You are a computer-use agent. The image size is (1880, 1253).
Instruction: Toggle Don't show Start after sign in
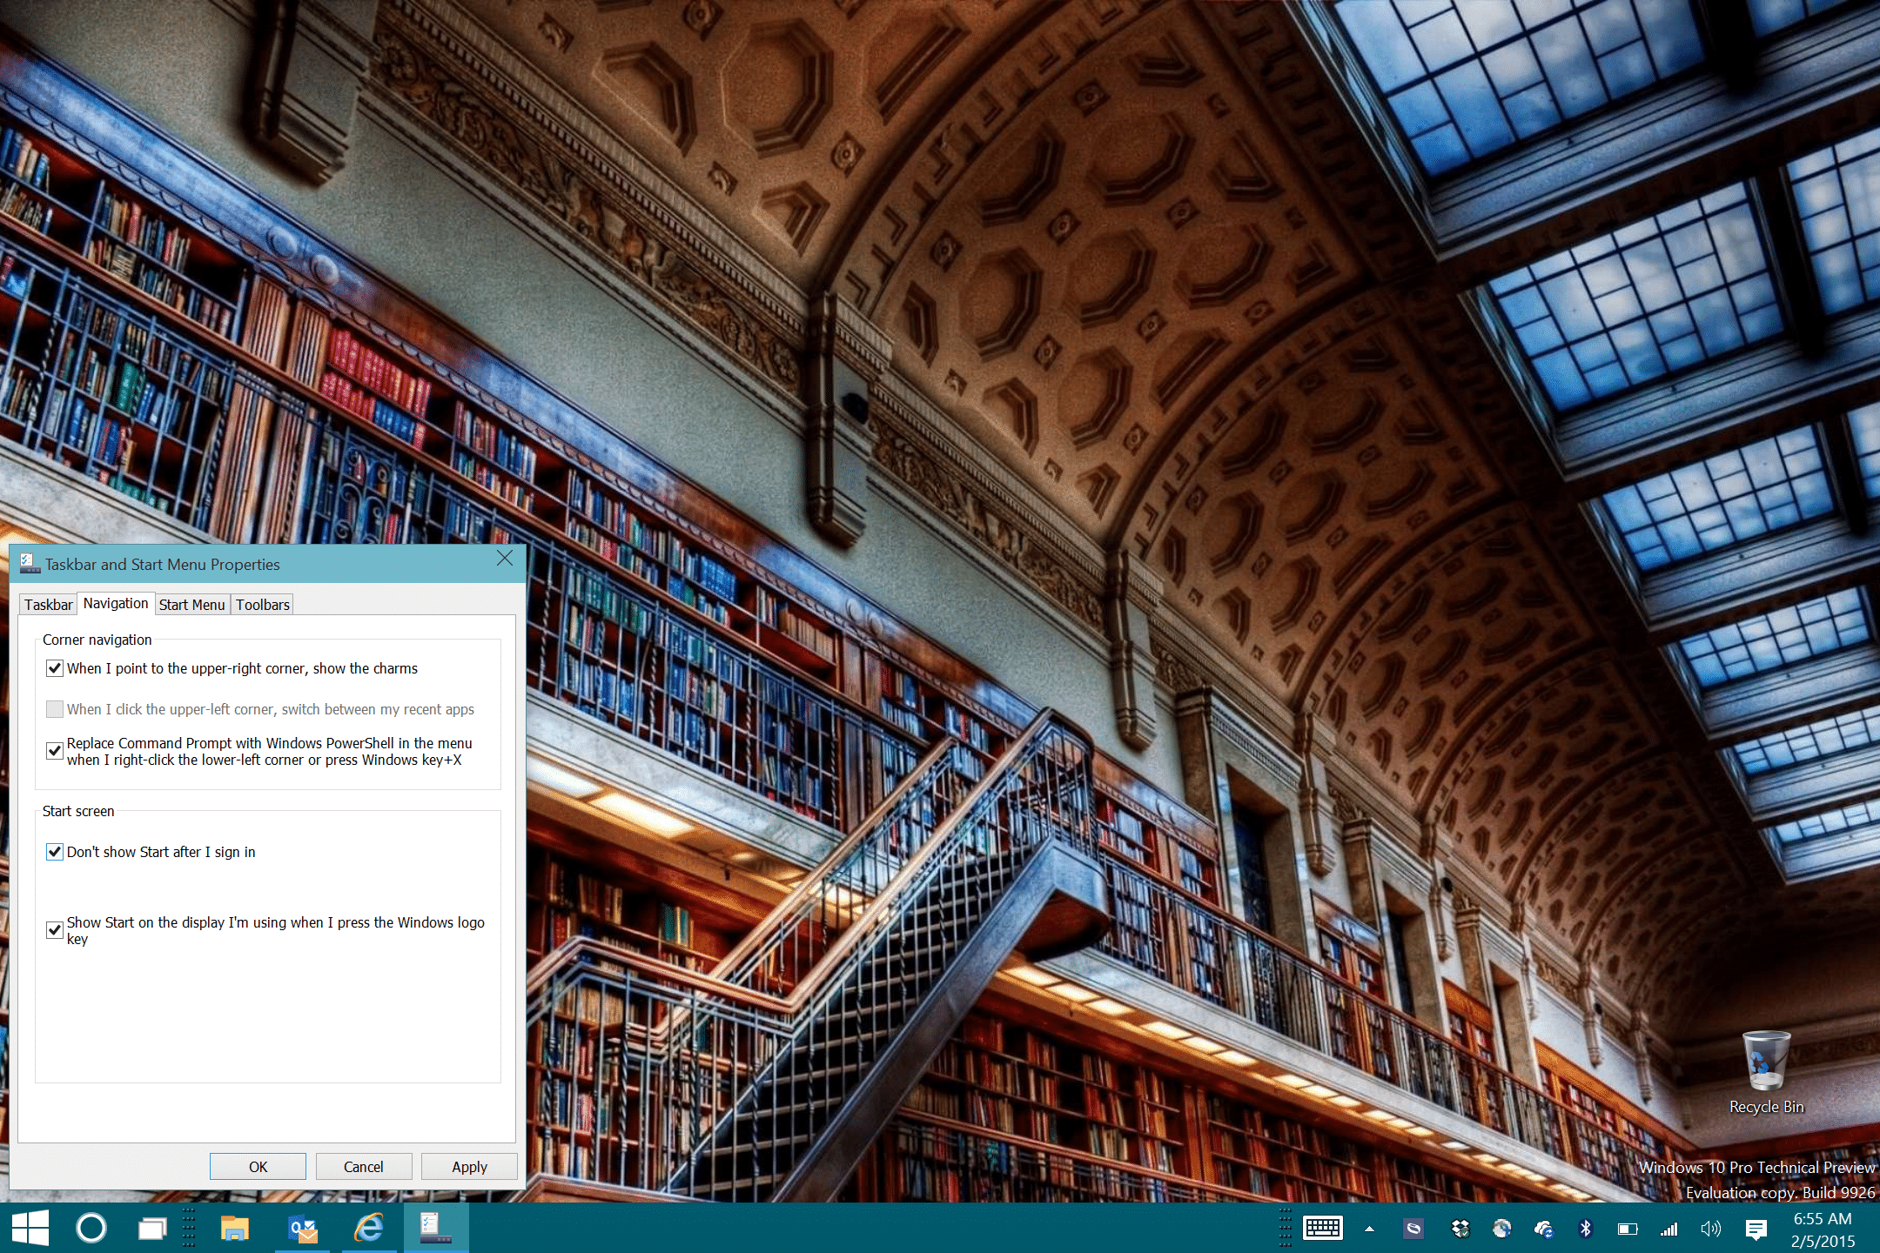point(55,852)
